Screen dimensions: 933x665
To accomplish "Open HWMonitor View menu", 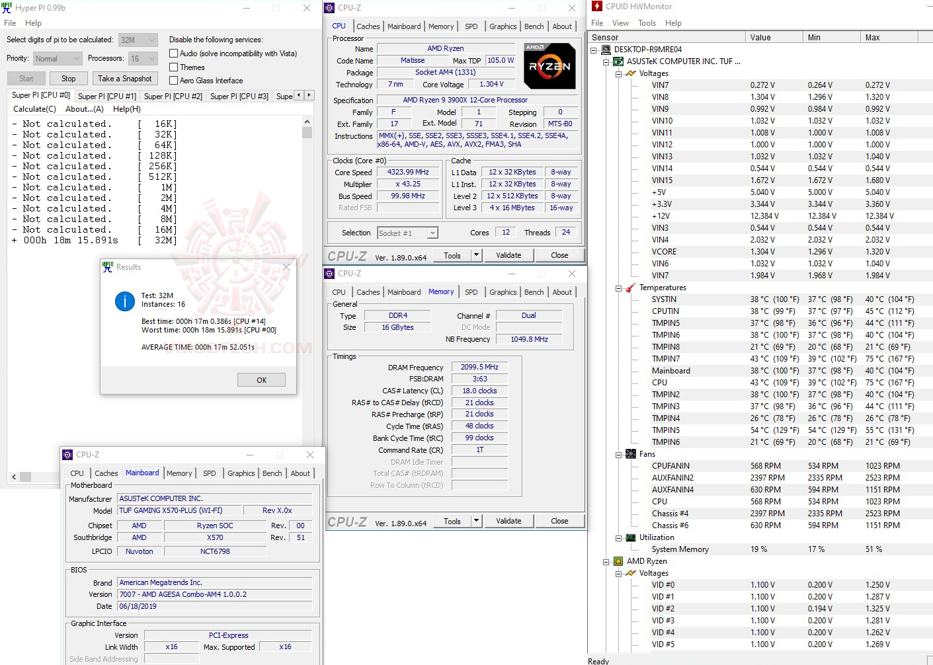I will [x=620, y=23].
